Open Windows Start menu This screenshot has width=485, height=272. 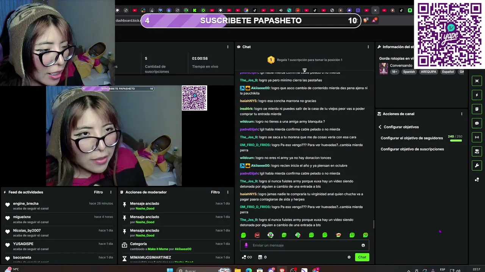point(170,270)
